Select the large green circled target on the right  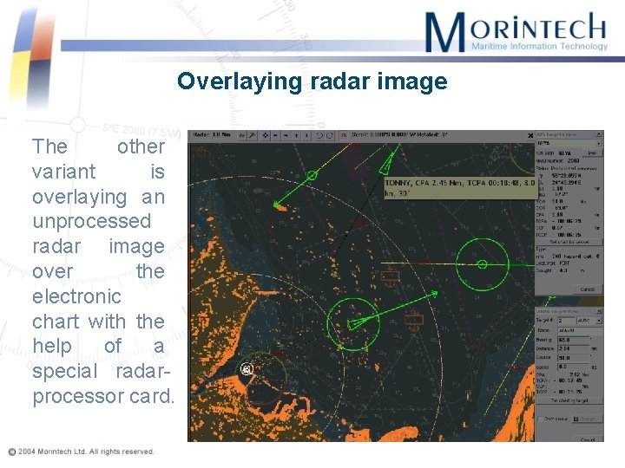click(x=483, y=264)
